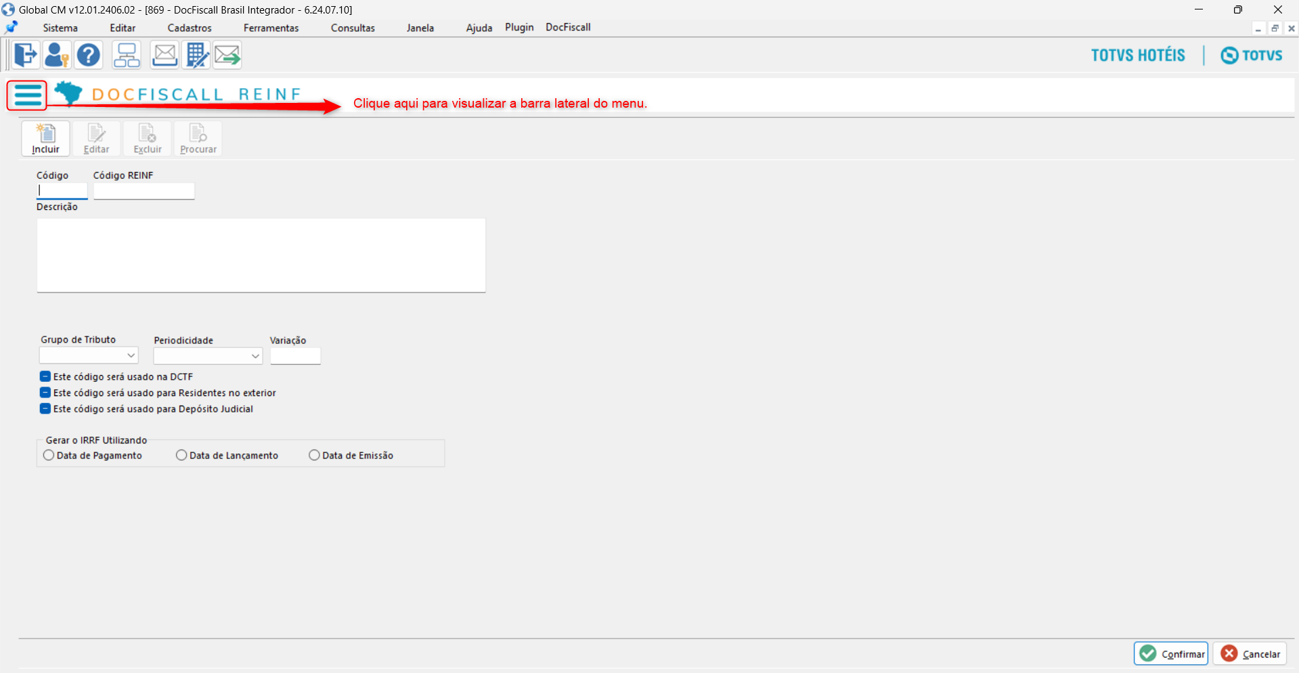Close the inner DocFiscall document window
Screen dimensions: 1299x673
[x=1291, y=28]
